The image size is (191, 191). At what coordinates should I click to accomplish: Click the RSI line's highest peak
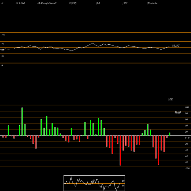click(x=93, y=43)
